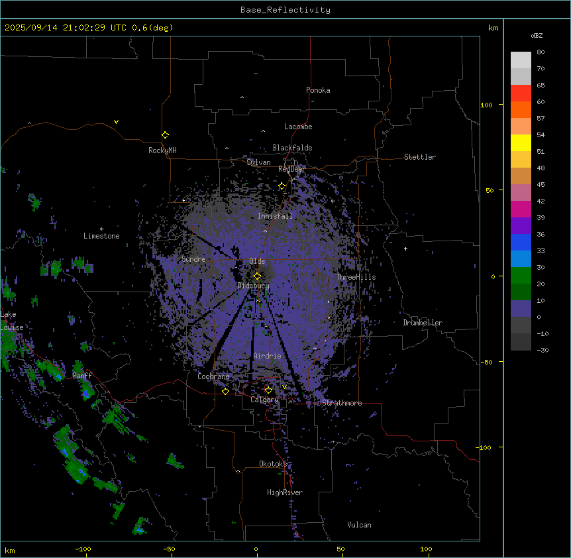Image resolution: width=571 pixels, height=558 pixels.
Task: Click the Cochrane label
Action: click(213, 376)
